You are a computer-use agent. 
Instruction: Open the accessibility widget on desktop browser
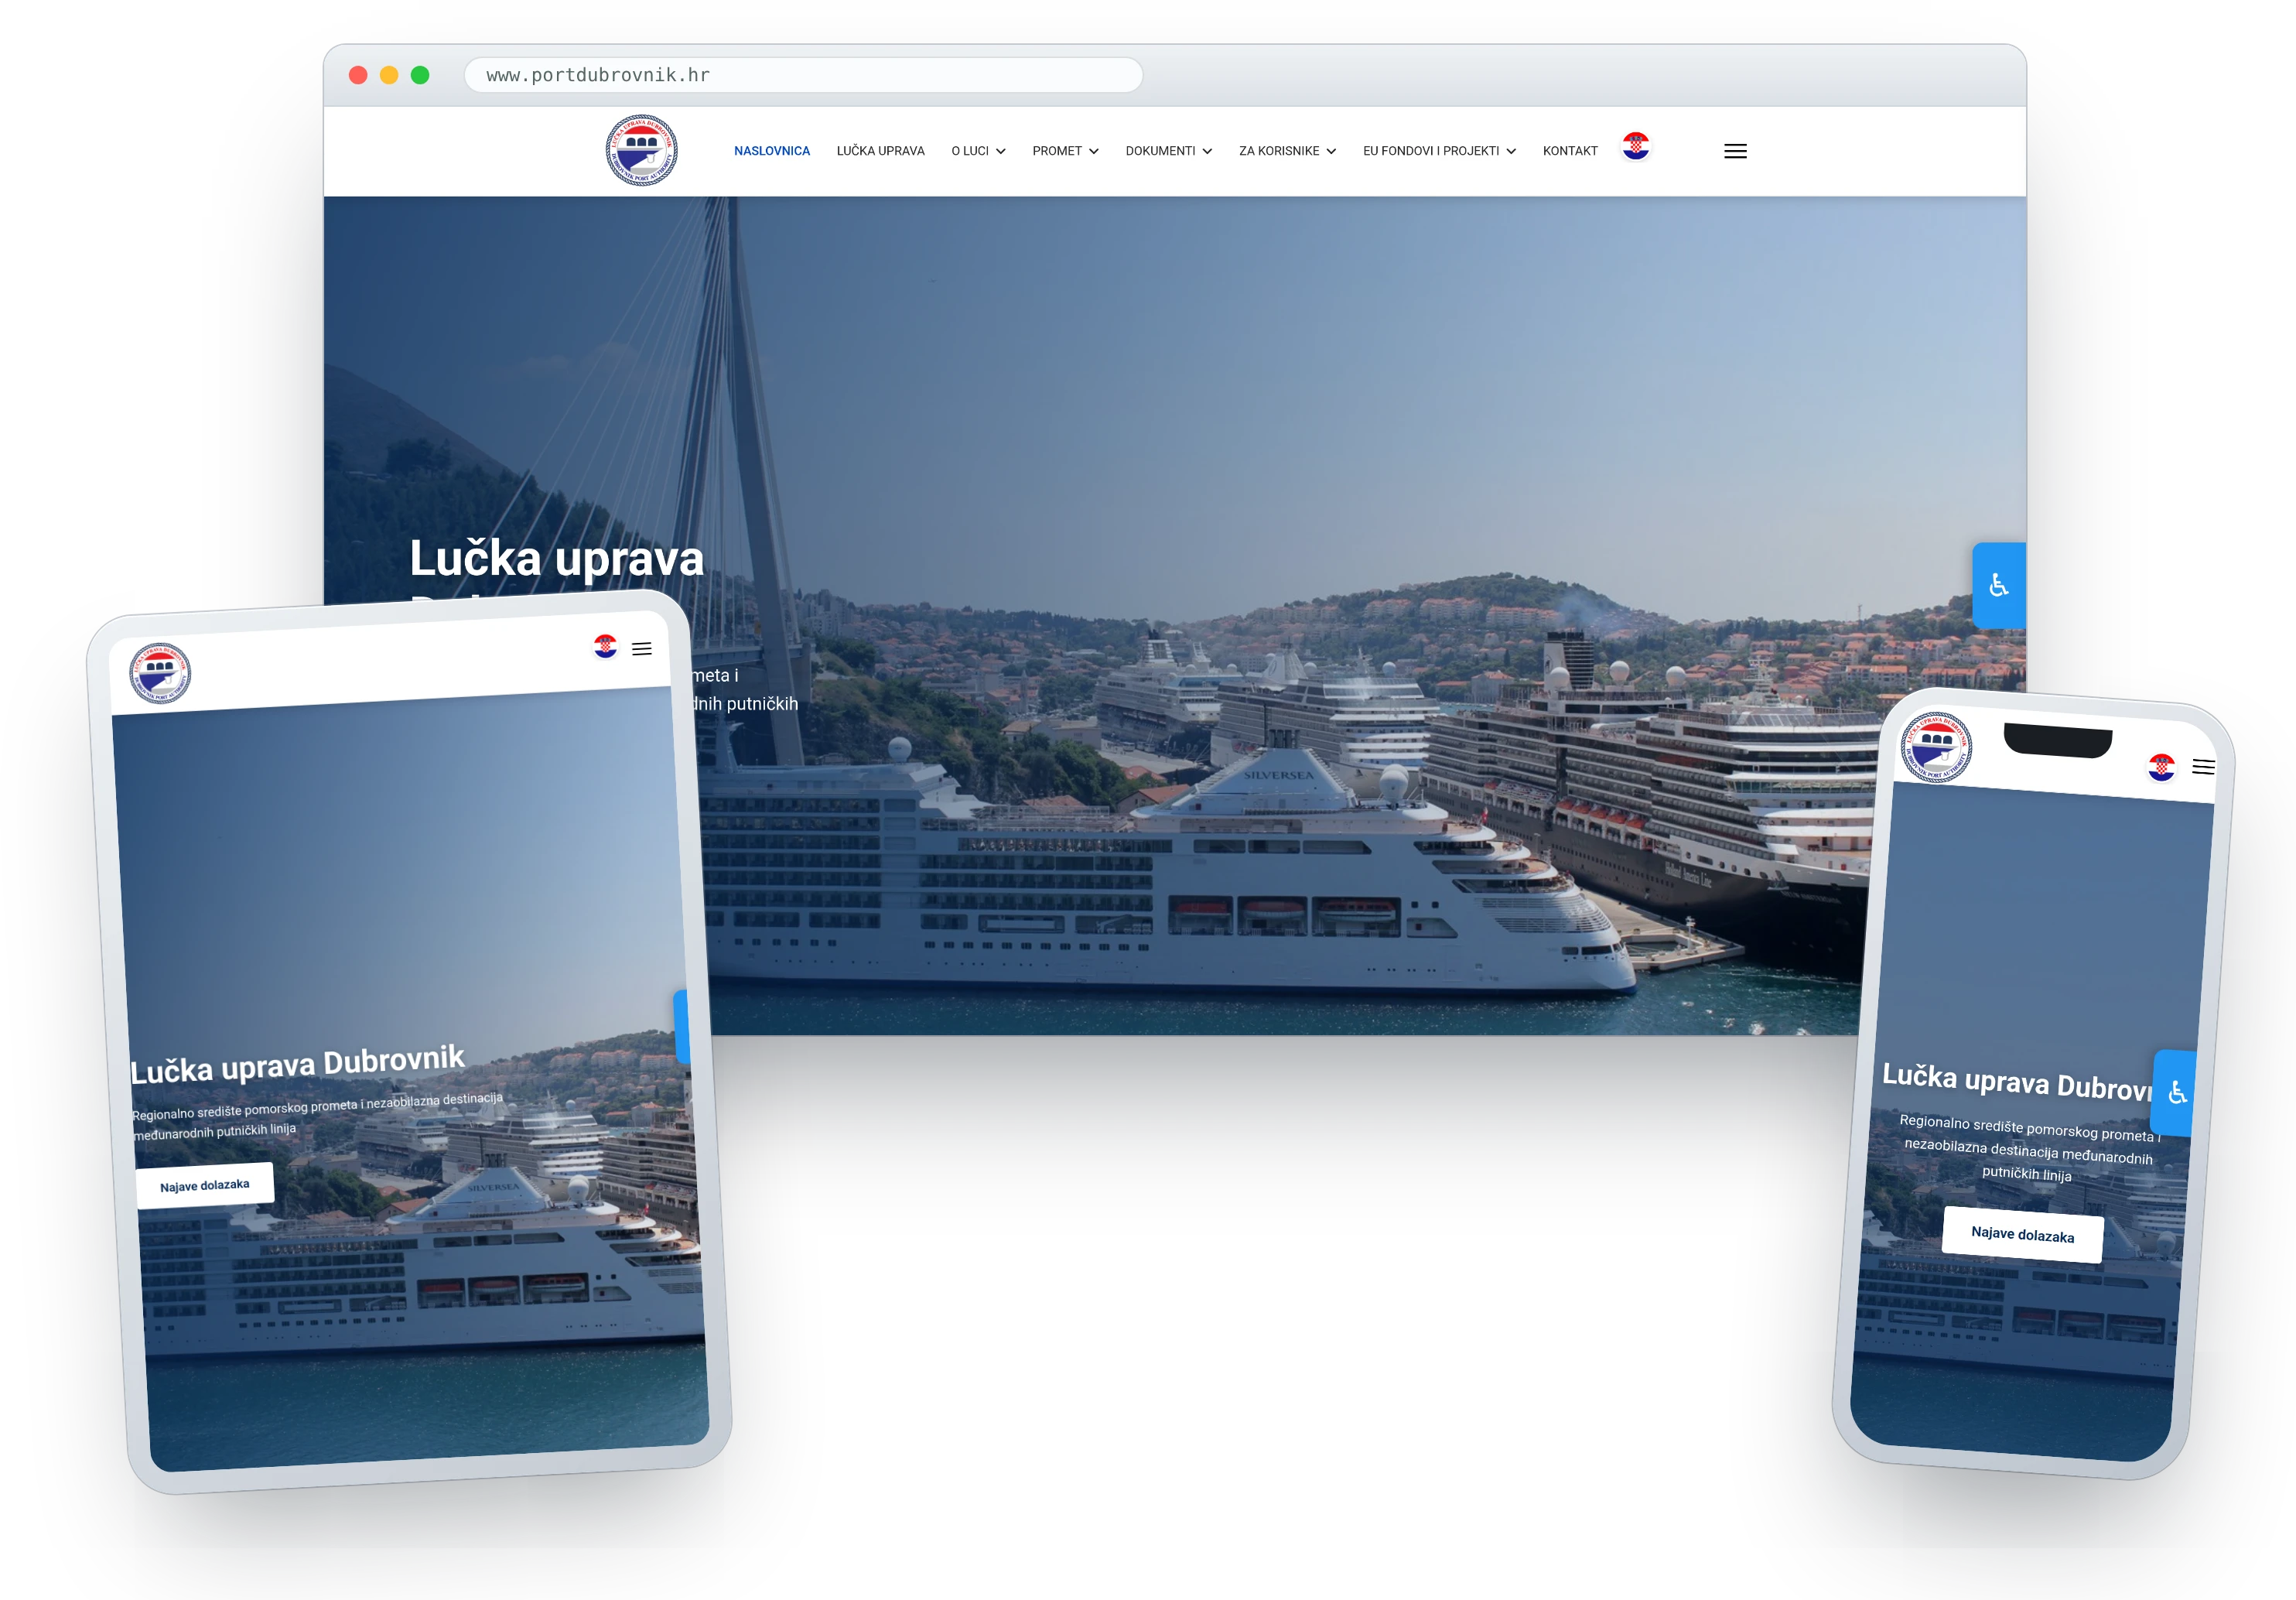1998,585
